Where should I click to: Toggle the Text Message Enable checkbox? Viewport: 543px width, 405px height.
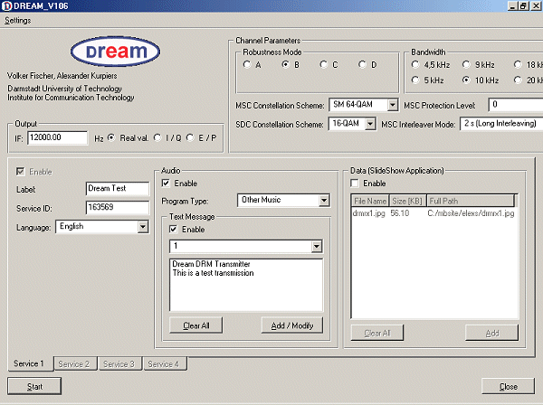(175, 230)
